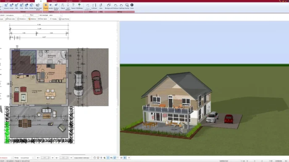The height and width of the screenshot is (162, 289).
Task: Click the Kitchen label in the floor plan
Action: click(x=52, y=72)
